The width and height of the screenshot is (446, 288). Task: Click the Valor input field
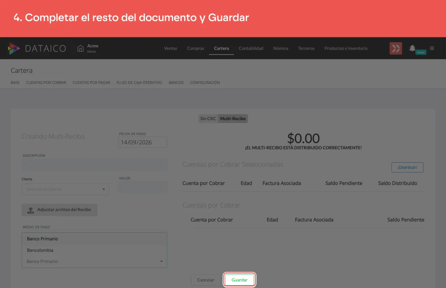click(143, 187)
